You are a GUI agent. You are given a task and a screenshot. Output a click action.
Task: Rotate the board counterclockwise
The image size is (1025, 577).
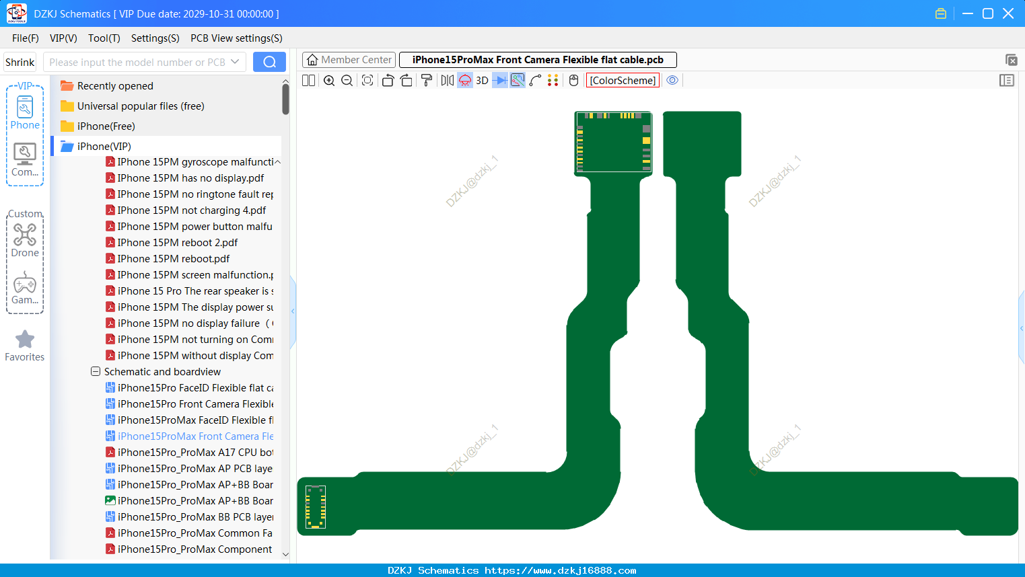click(388, 81)
